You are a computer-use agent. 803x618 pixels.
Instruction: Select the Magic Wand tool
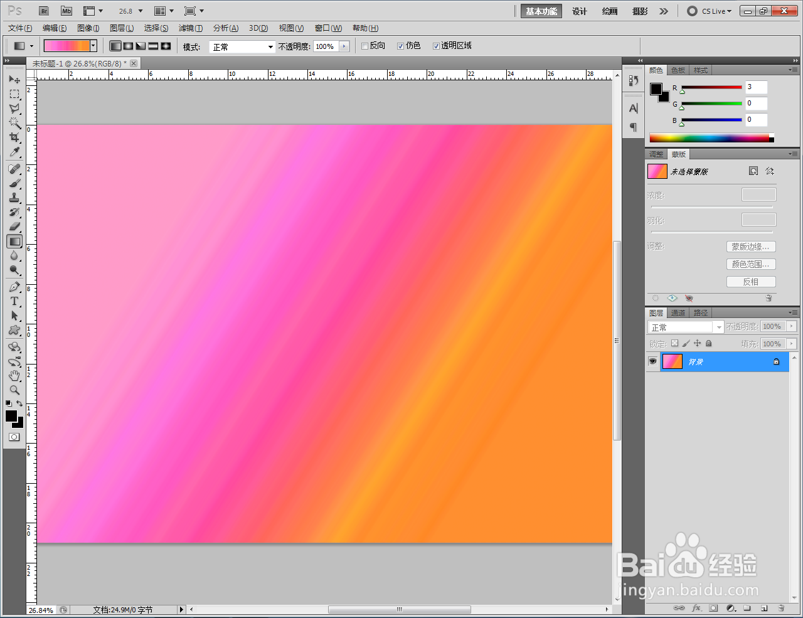click(x=14, y=123)
